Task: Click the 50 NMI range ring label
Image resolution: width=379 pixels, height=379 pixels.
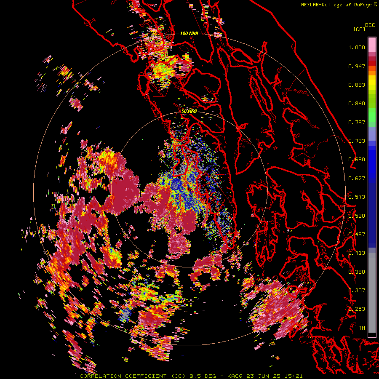Action: pos(189,112)
